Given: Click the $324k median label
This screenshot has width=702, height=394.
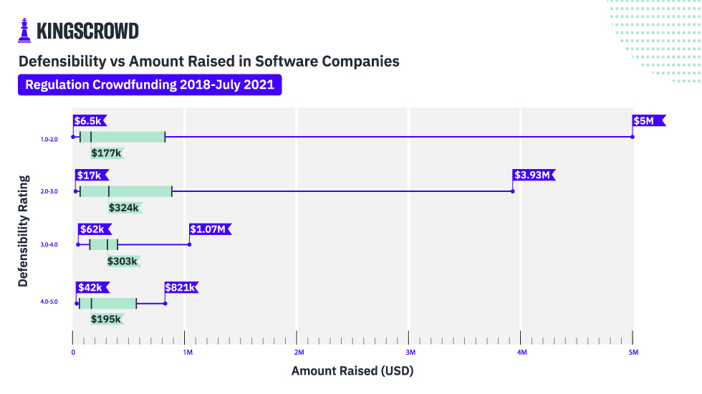Looking at the screenshot, I should [x=124, y=208].
